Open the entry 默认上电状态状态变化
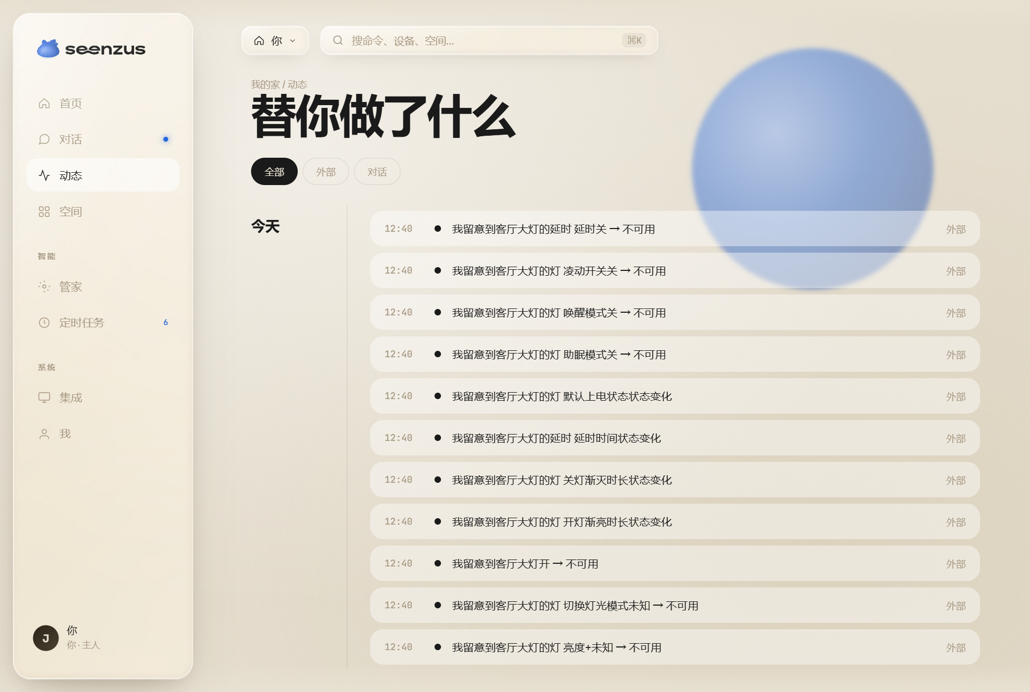 [675, 396]
